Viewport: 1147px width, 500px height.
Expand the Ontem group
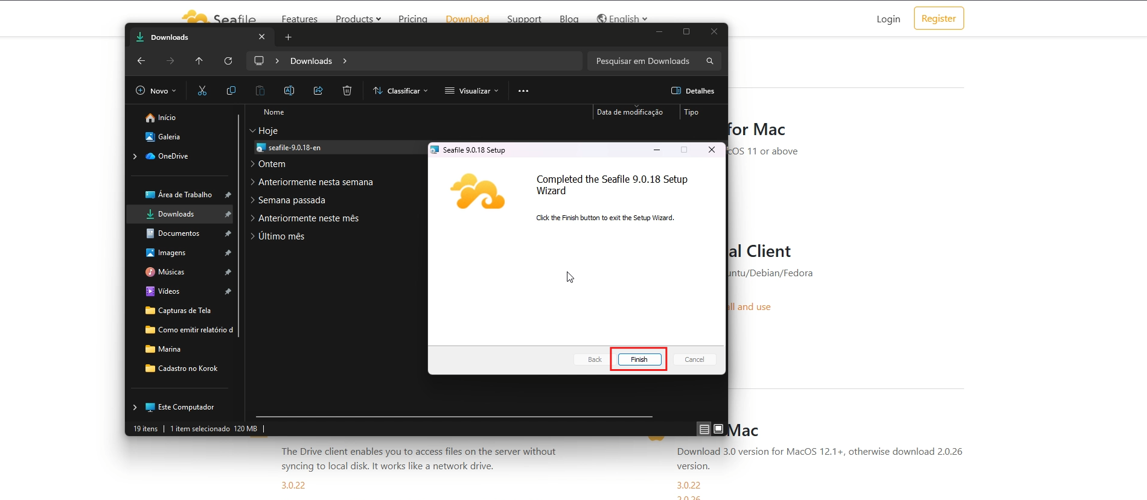point(253,164)
